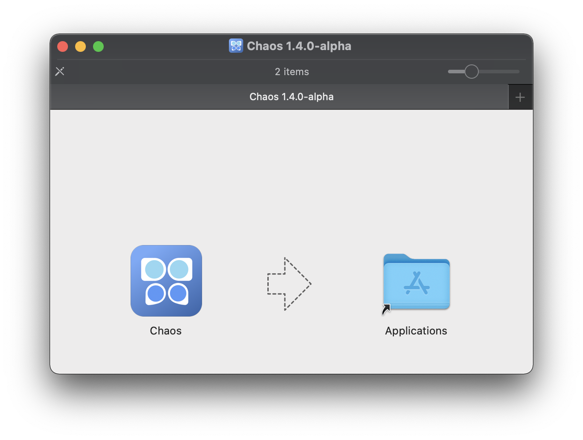The image size is (583, 440).
Task: Click empty title bar space right of the title
Action: 438,46
